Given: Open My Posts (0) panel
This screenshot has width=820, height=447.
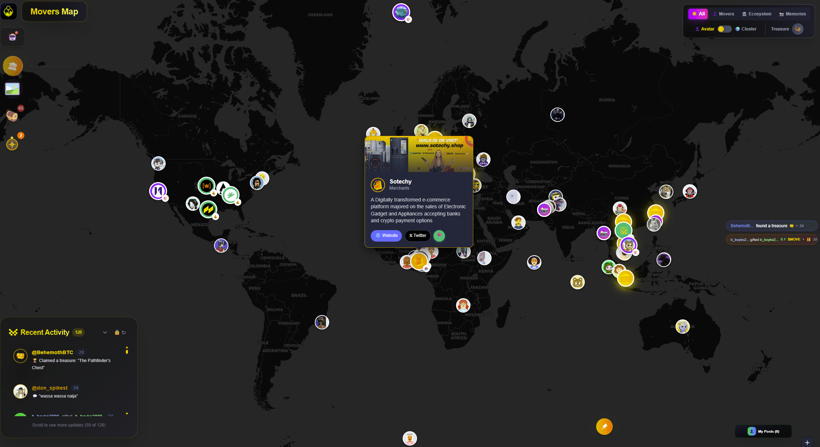Looking at the screenshot, I should point(763,431).
